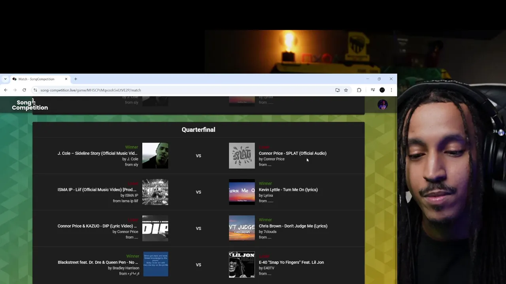
Task: Bookmark this page with star icon
Action: 346,90
